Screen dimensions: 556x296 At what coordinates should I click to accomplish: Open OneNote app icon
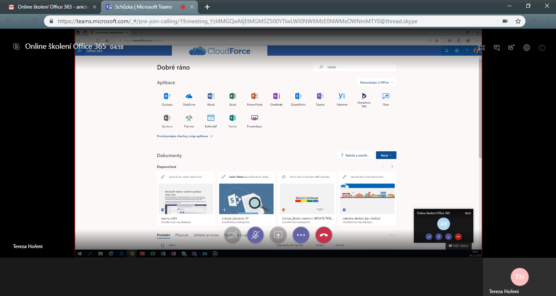click(276, 99)
